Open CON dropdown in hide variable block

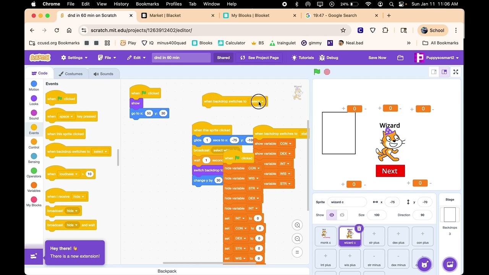point(254,168)
